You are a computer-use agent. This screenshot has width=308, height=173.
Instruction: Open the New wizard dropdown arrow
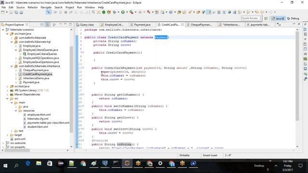point(7,12)
